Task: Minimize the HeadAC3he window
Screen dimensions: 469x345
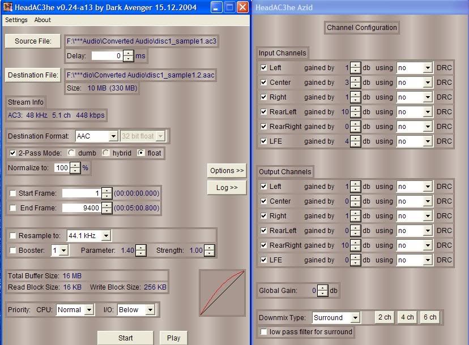Action: [216, 7]
